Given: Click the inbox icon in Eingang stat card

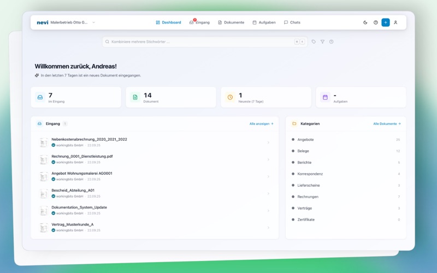Looking at the screenshot, I should pyautogui.click(x=40, y=97).
